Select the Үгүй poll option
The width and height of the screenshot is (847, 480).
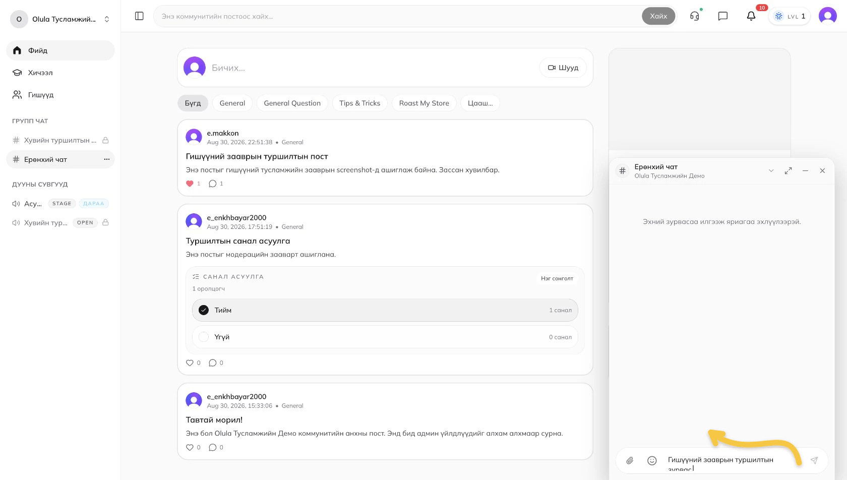click(x=385, y=337)
